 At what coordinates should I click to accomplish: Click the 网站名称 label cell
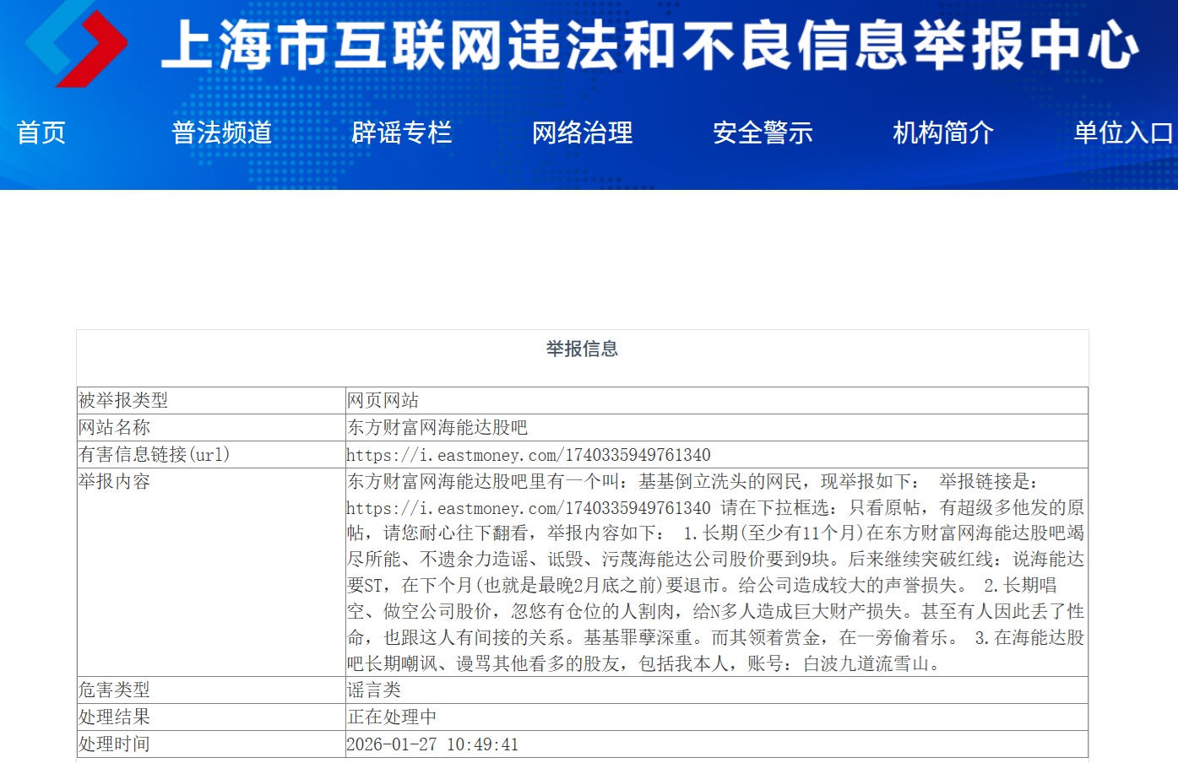(211, 427)
